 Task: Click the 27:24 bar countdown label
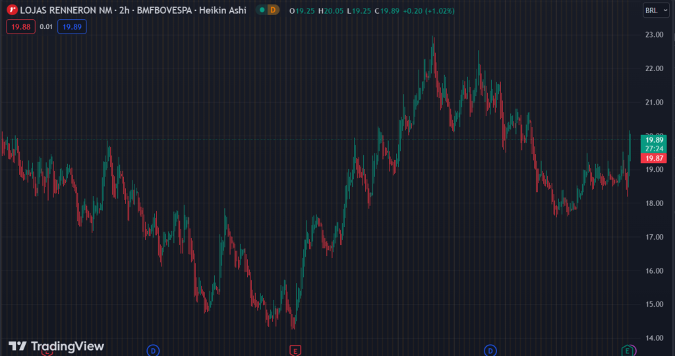point(653,149)
